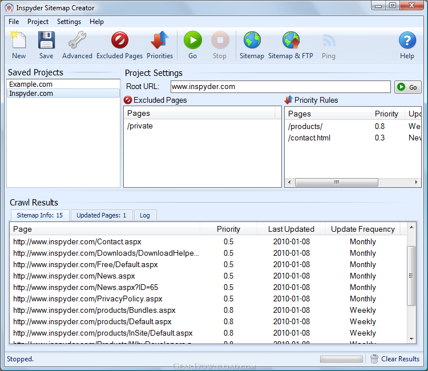Viewport: 428px width, 371px height.
Task: Select /private in Excluded Pages list
Action: coord(202,126)
